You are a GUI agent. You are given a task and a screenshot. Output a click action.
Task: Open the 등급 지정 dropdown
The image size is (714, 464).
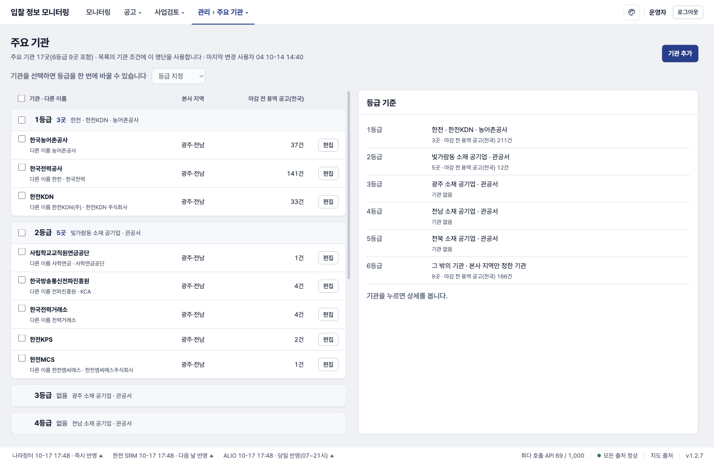tap(178, 76)
